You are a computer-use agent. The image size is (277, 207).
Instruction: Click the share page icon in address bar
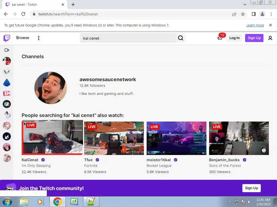[x=234, y=14]
